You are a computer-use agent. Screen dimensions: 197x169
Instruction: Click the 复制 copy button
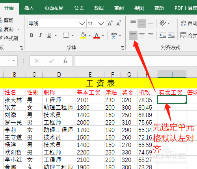tap(7, 29)
